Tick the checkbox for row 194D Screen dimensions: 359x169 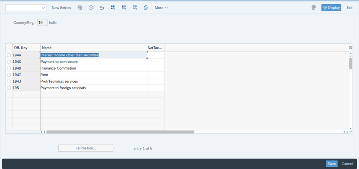pos(9,68)
